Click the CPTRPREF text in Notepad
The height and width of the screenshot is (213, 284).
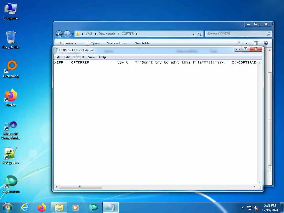pyautogui.click(x=80, y=62)
